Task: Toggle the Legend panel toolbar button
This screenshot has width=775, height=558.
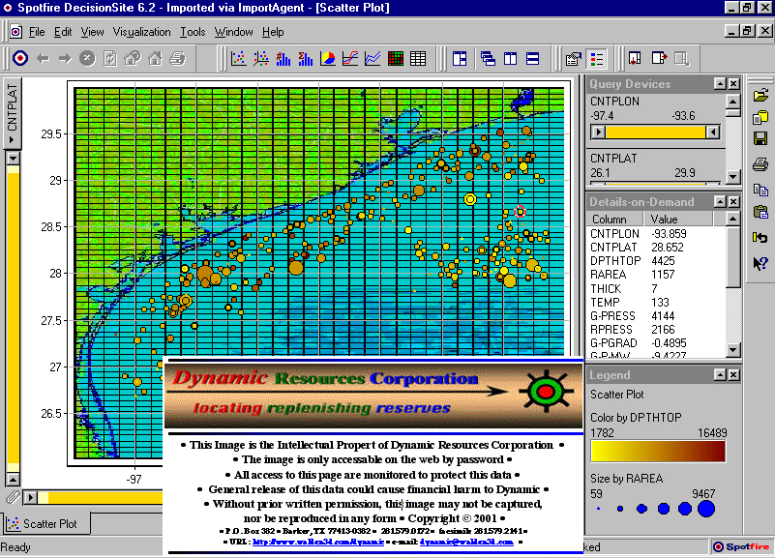Action: (x=597, y=59)
